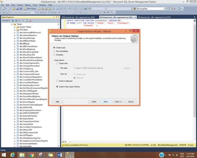This screenshot has width=197, height=158.
Task: Expand the dbo.BBIssue table node
Action: 15,44
